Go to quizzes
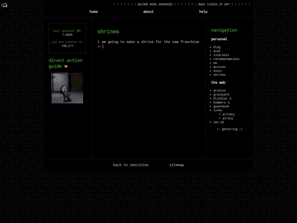The width and height of the screenshot is (297, 223). [219, 67]
